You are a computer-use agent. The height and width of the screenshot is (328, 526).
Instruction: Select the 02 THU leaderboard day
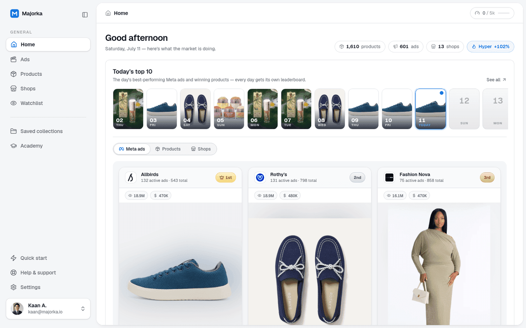pos(128,109)
